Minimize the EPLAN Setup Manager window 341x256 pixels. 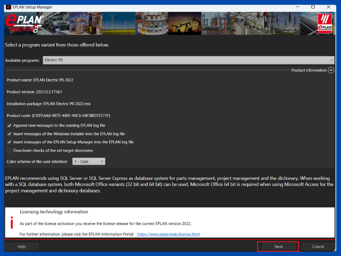[297, 7]
